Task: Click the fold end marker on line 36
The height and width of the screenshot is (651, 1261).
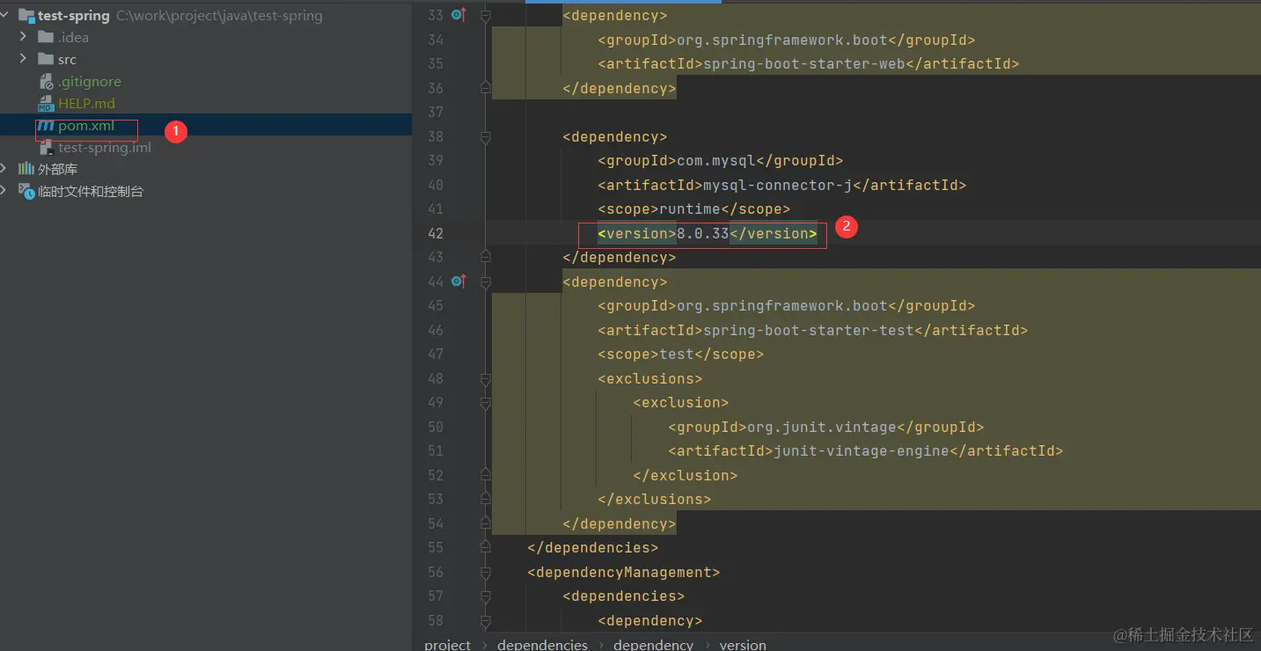Action: pos(485,88)
